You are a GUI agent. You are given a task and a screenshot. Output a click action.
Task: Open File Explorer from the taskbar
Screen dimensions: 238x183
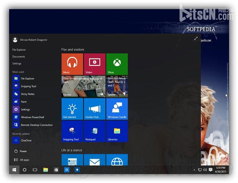pos(46,170)
